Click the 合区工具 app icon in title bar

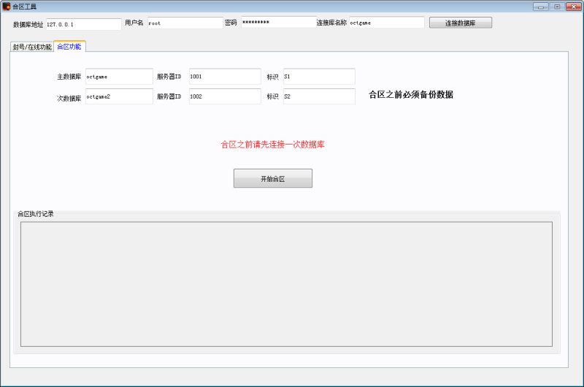pyautogui.click(x=6, y=6)
